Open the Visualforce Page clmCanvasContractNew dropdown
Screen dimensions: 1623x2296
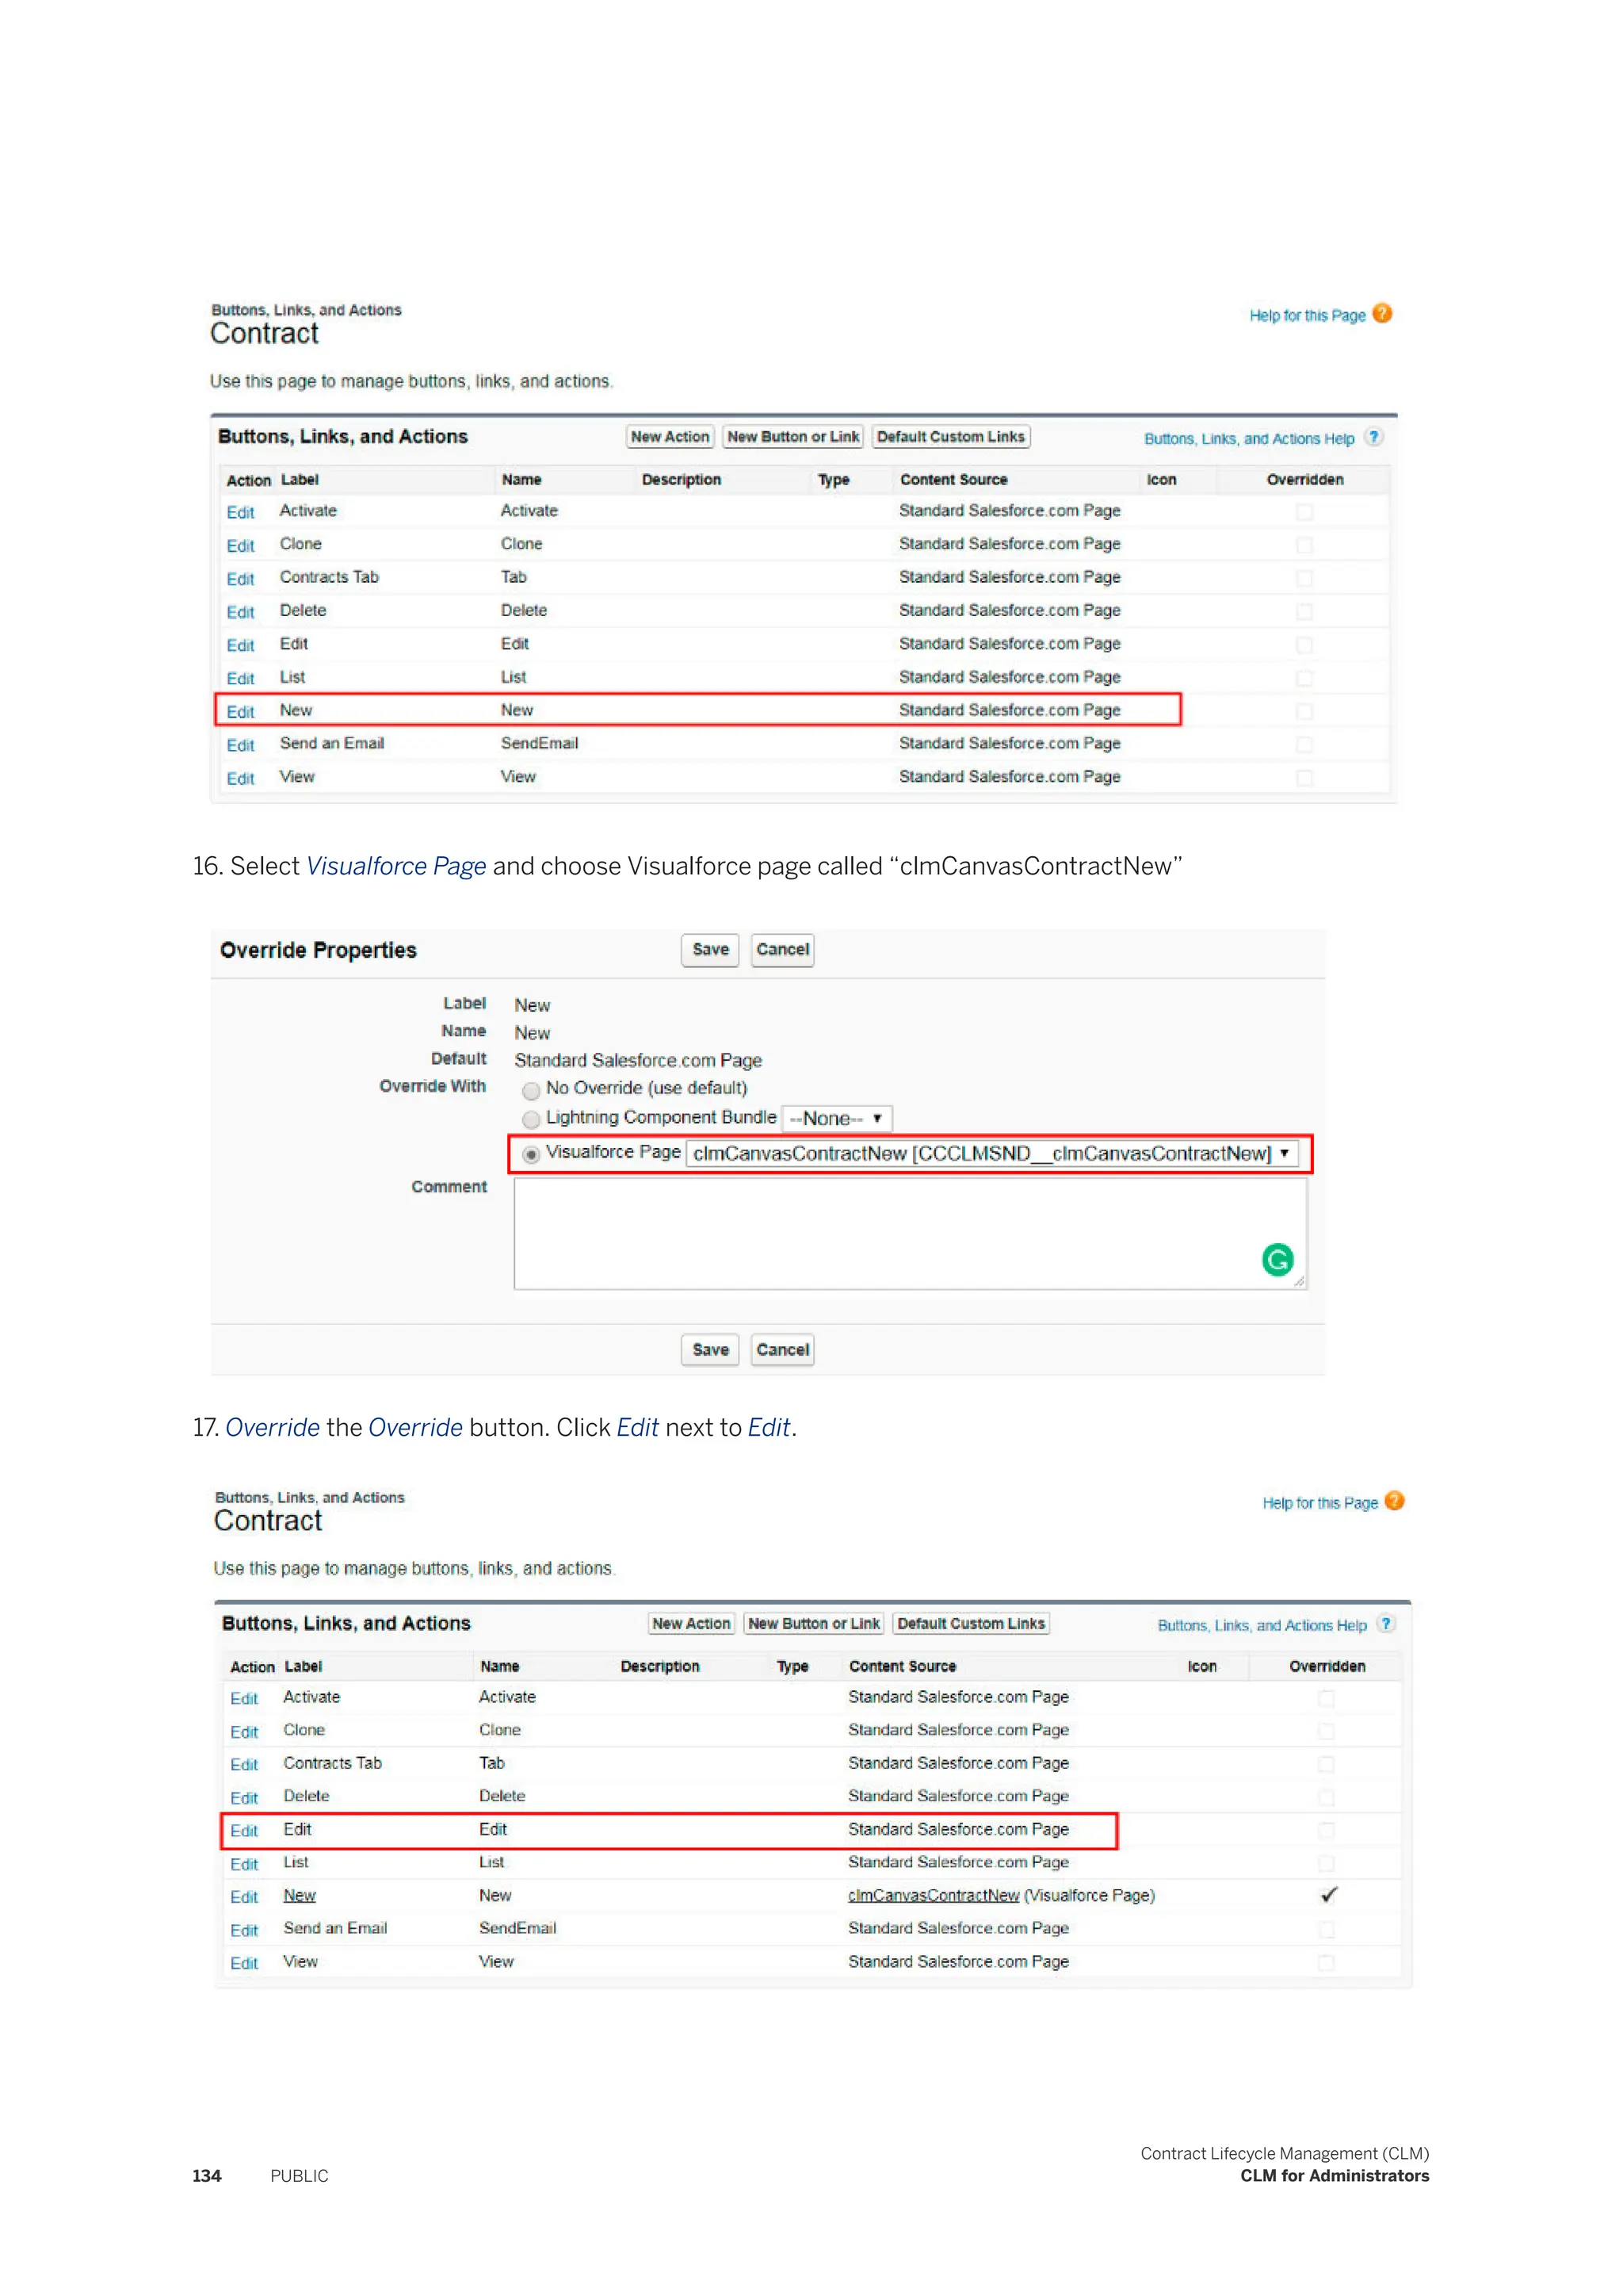pyautogui.click(x=991, y=1153)
